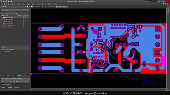Open the File menu
This screenshot has width=170, height=95.
pyautogui.click(x=2, y=4)
